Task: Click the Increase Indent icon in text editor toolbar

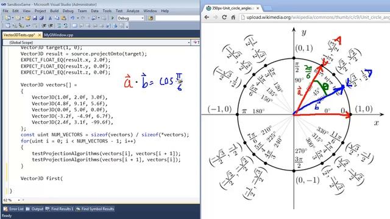Action: [51, 26]
